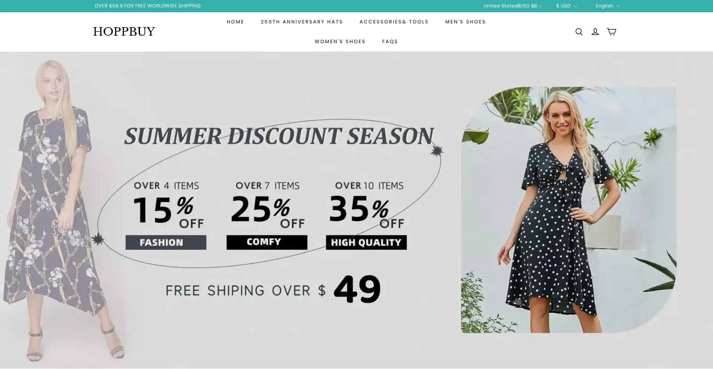Image resolution: width=713 pixels, height=369 pixels.
Task: Click the HOPPBUY logo
Action: pos(124,32)
